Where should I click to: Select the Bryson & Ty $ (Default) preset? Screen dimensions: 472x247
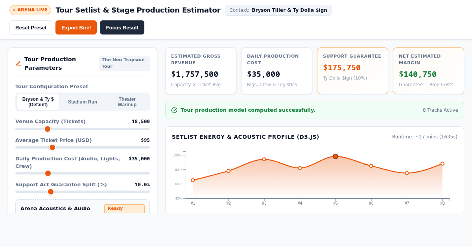pyautogui.click(x=38, y=102)
